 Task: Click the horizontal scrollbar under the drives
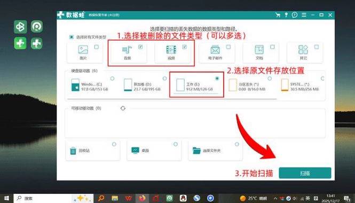pyautogui.click(x=172, y=99)
